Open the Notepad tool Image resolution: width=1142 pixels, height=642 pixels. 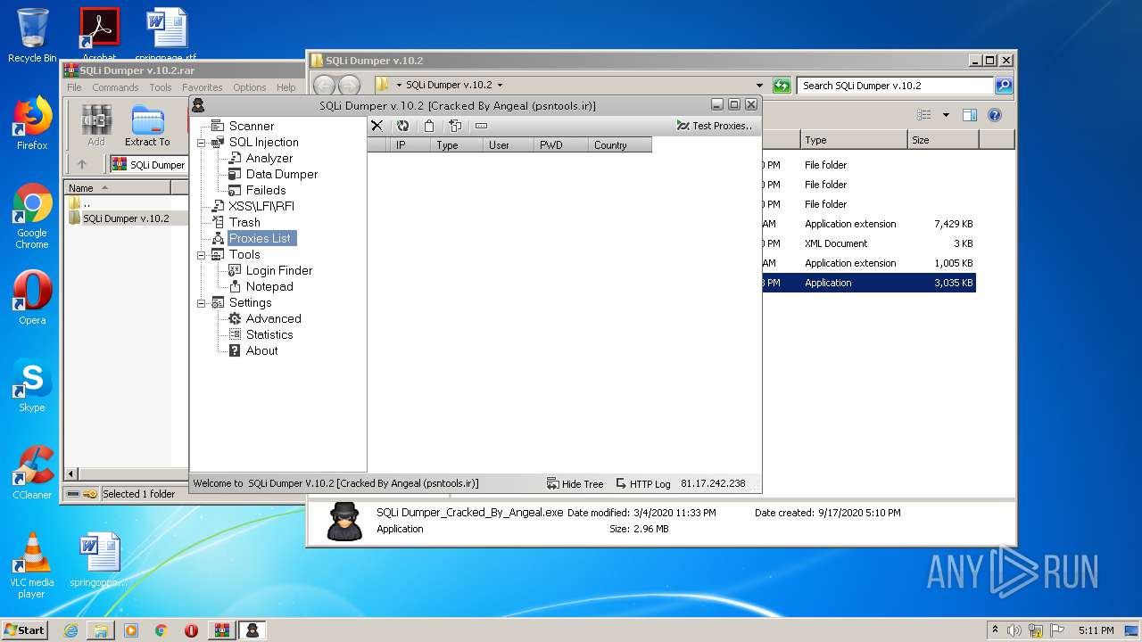click(x=269, y=286)
